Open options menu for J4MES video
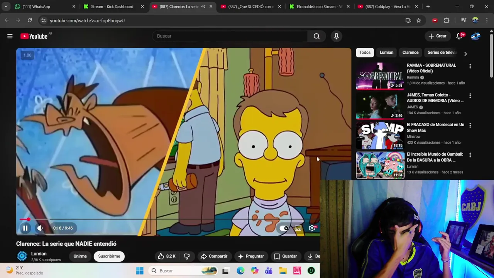 470,96
